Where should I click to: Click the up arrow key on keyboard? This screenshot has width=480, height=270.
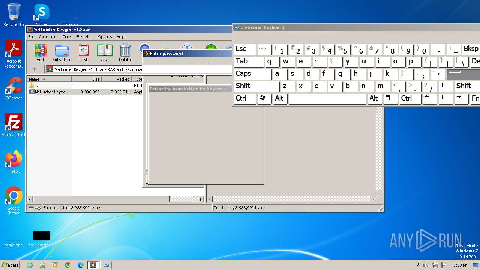(x=445, y=86)
